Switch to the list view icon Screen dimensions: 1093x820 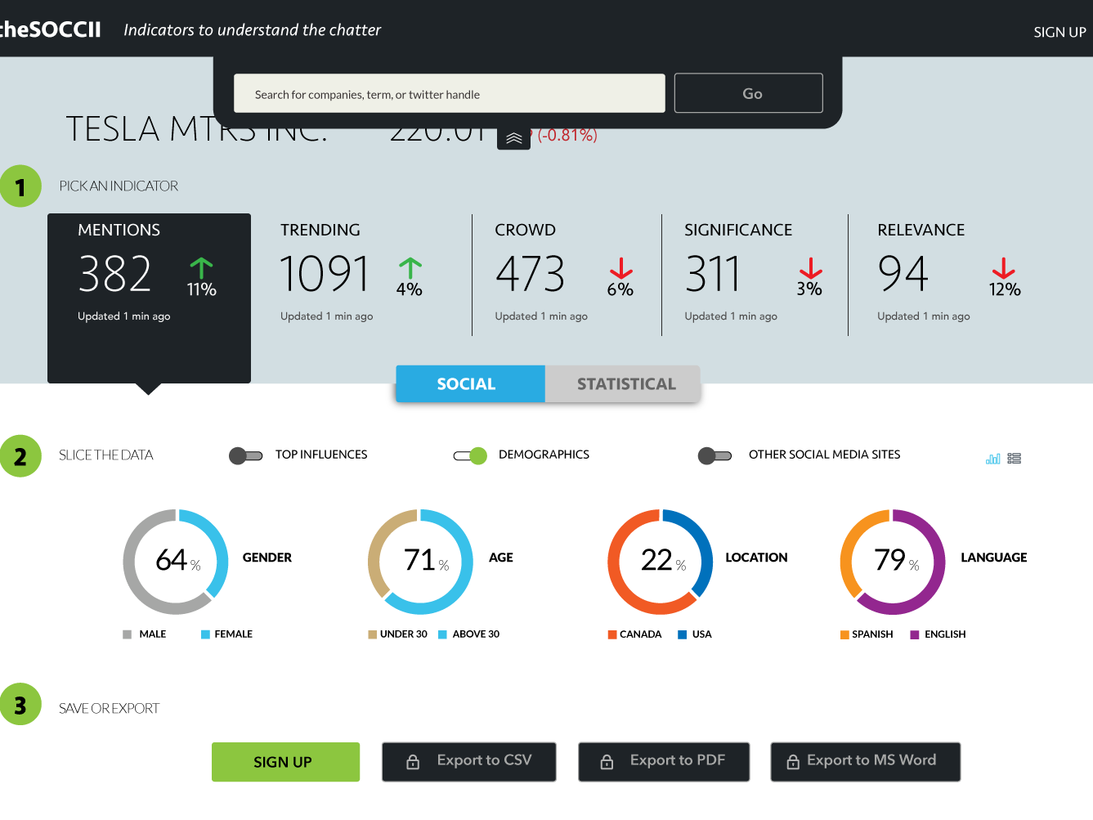1015,459
